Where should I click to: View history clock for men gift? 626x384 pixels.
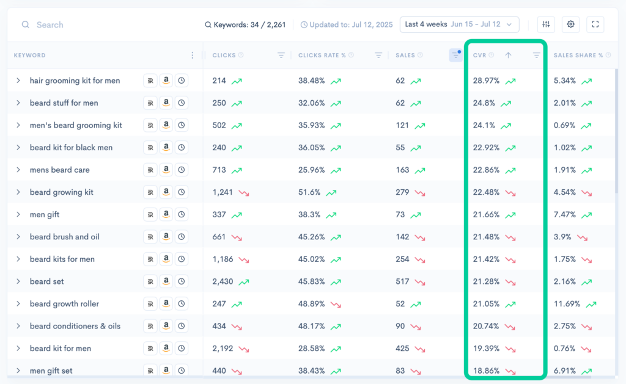coord(181,214)
